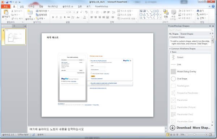
Task: Click the 서식 복사 format painter icon
Action: (x=12, y=18)
